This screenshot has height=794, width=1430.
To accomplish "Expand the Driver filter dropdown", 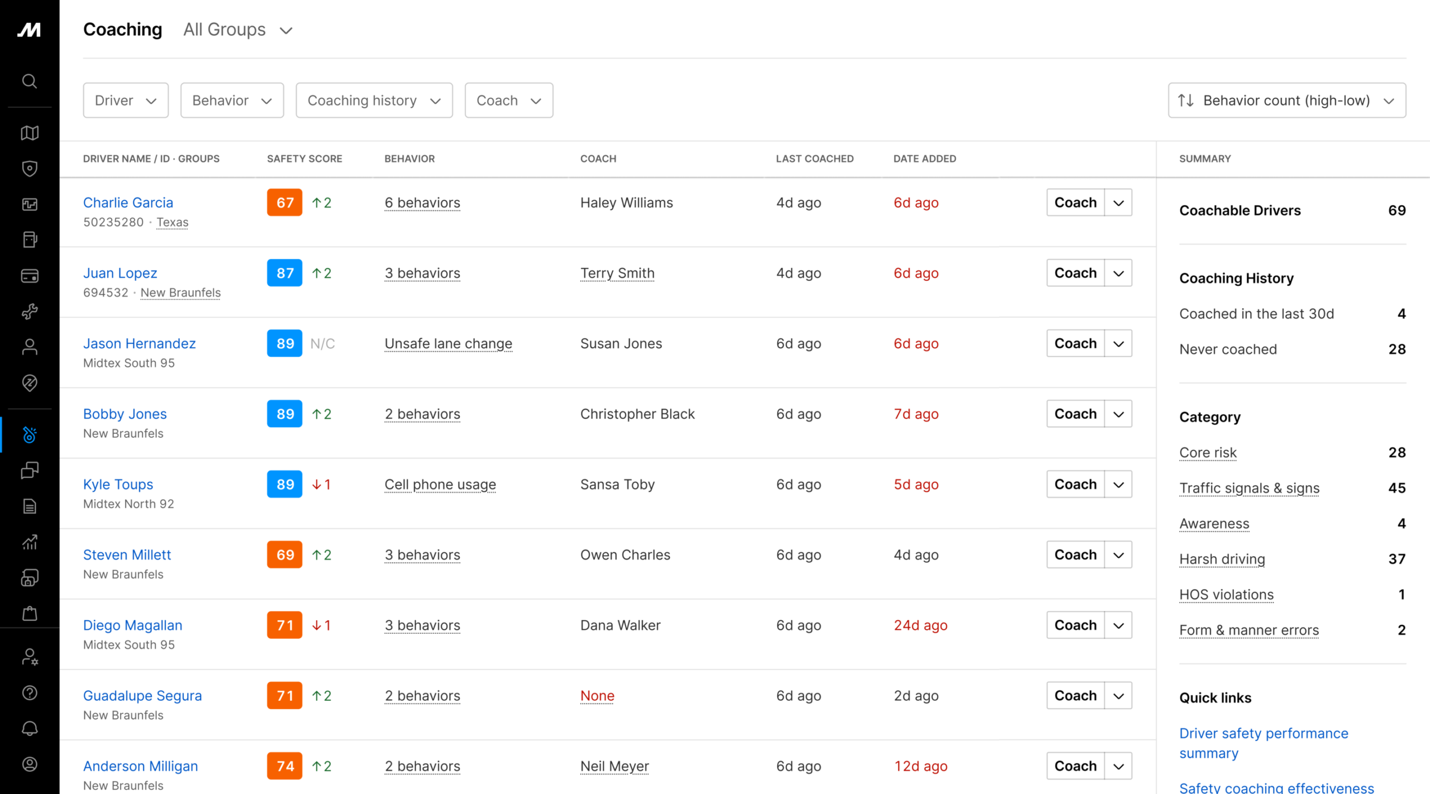I will point(126,101).
